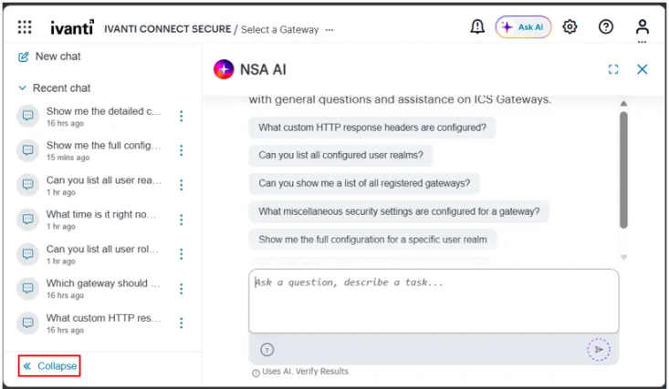The height and width of the screenshot is (389, 669).
Task: Click the suggestions scrollbar thumb
Action: [x=623, y=170]
